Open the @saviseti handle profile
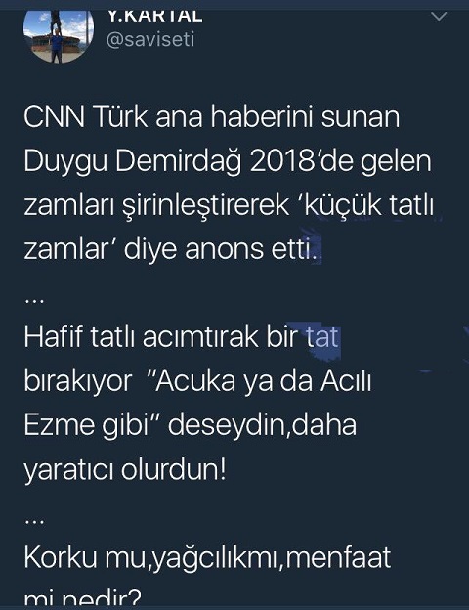Viewport: 469px width, 610px height. (150, 40)
